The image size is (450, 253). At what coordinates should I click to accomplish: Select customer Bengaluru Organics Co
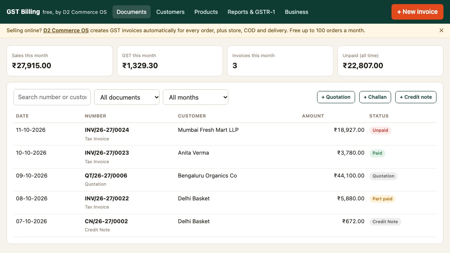207,176
